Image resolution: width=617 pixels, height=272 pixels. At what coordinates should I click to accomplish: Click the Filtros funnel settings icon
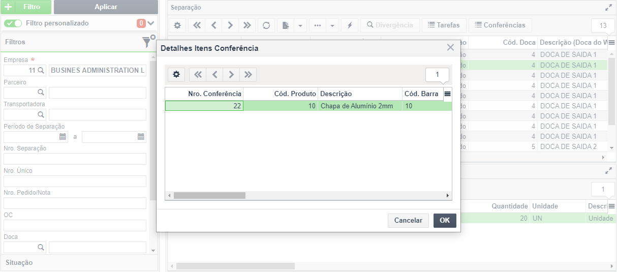148,42
